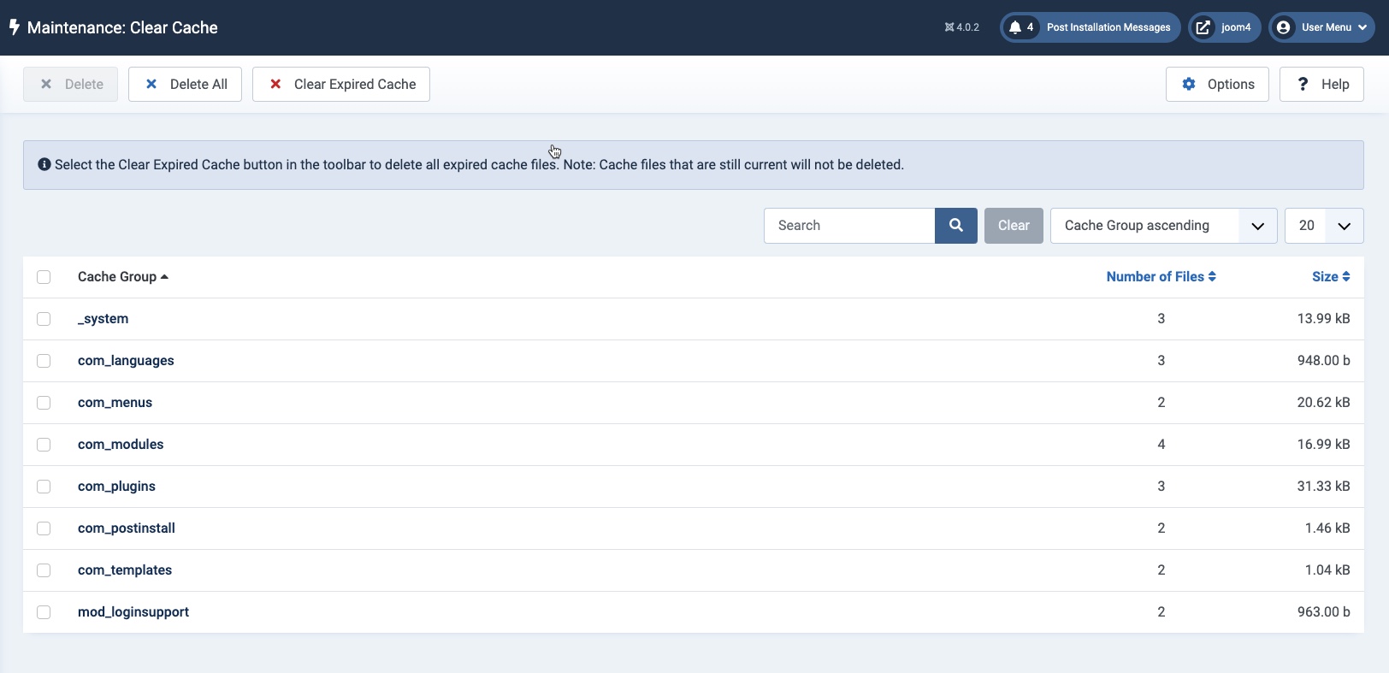Click the red X on Clear Expired Cache

coord(275,84)
